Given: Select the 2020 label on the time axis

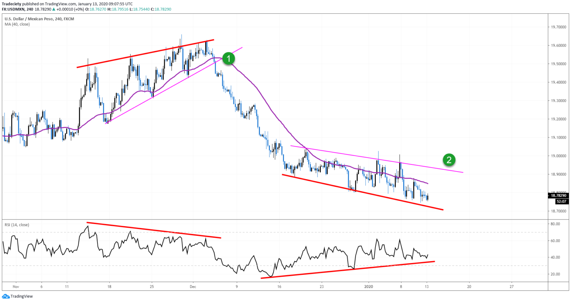Looking at the screenshot, I should point(369,287).
